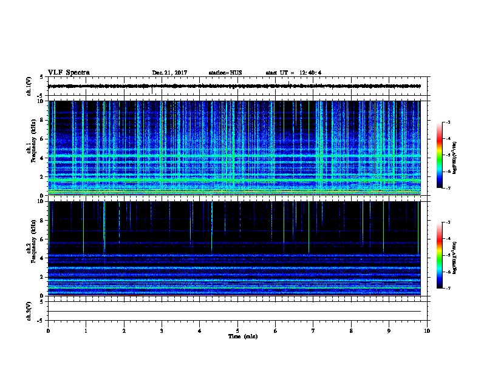Click time axis tick label "7"

(313, 331)
